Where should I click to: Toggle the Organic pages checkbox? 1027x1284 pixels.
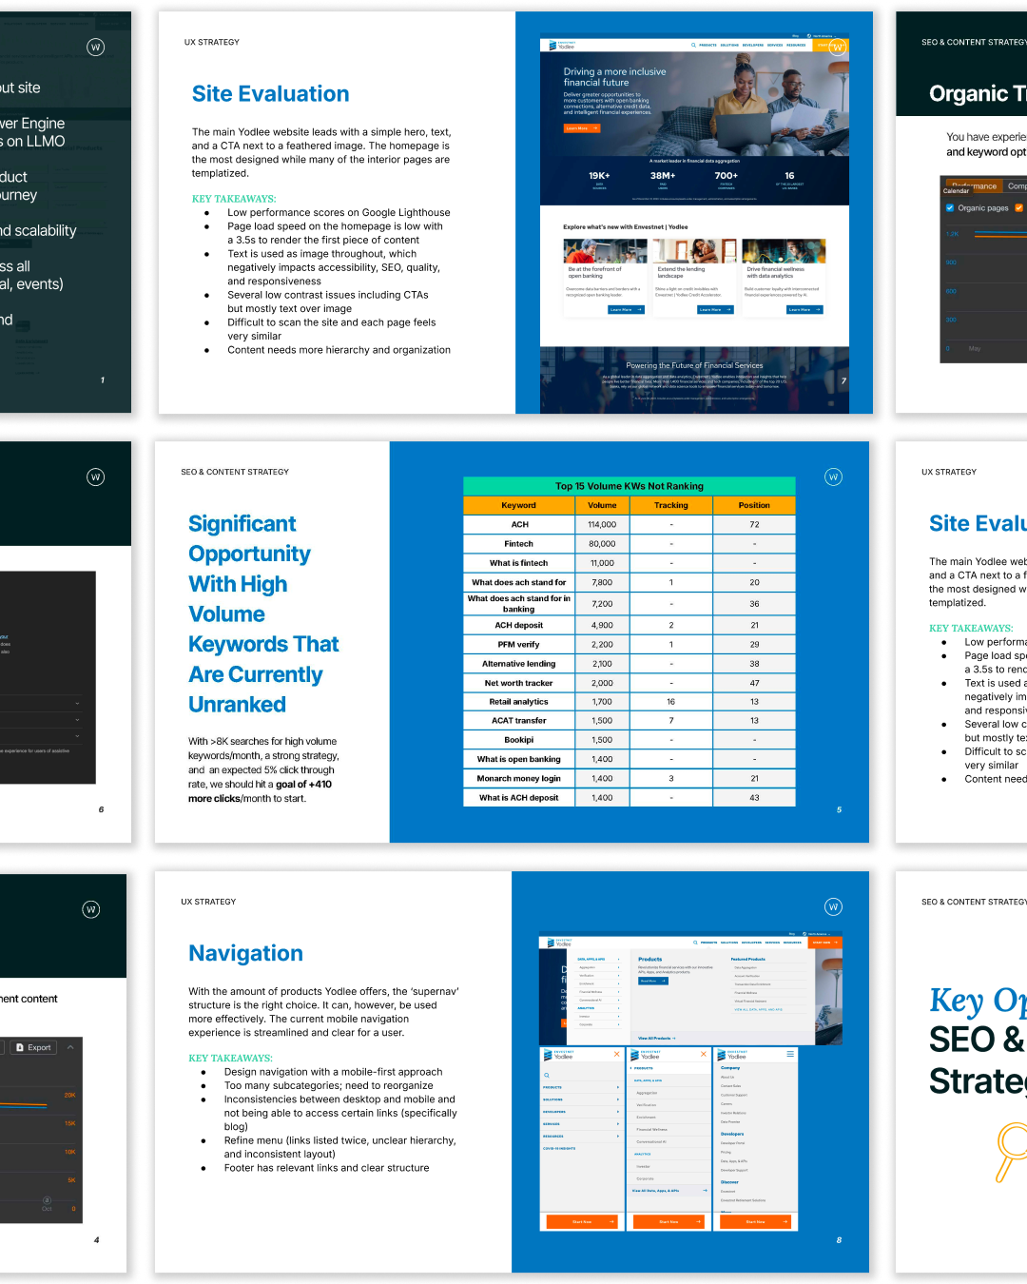pos(950,207)
